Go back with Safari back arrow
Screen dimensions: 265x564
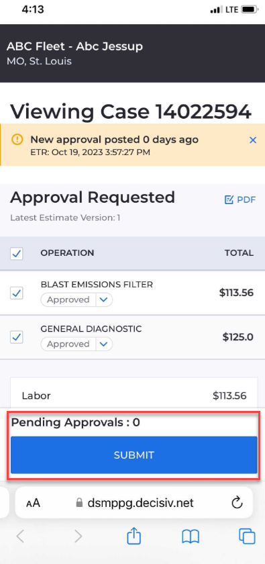[x=20, y=536]
